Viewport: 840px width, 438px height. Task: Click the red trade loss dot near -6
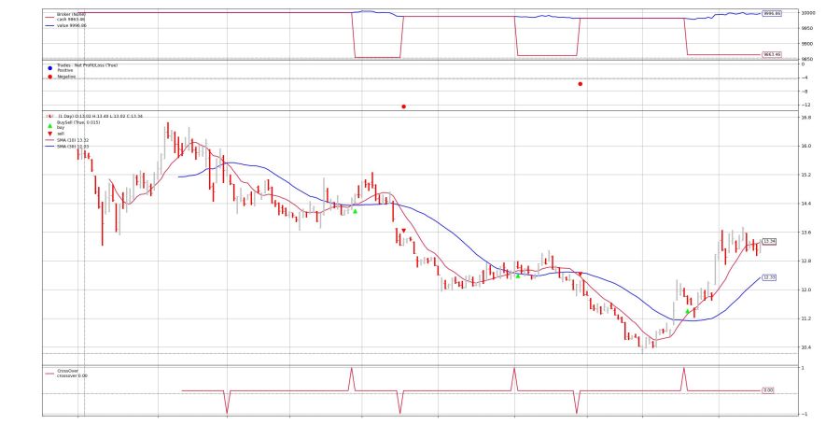point(581,84)
